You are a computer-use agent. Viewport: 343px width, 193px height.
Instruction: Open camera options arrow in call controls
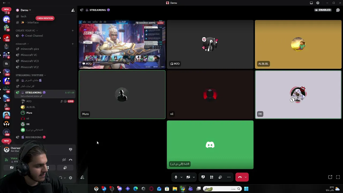click(194, 177)
